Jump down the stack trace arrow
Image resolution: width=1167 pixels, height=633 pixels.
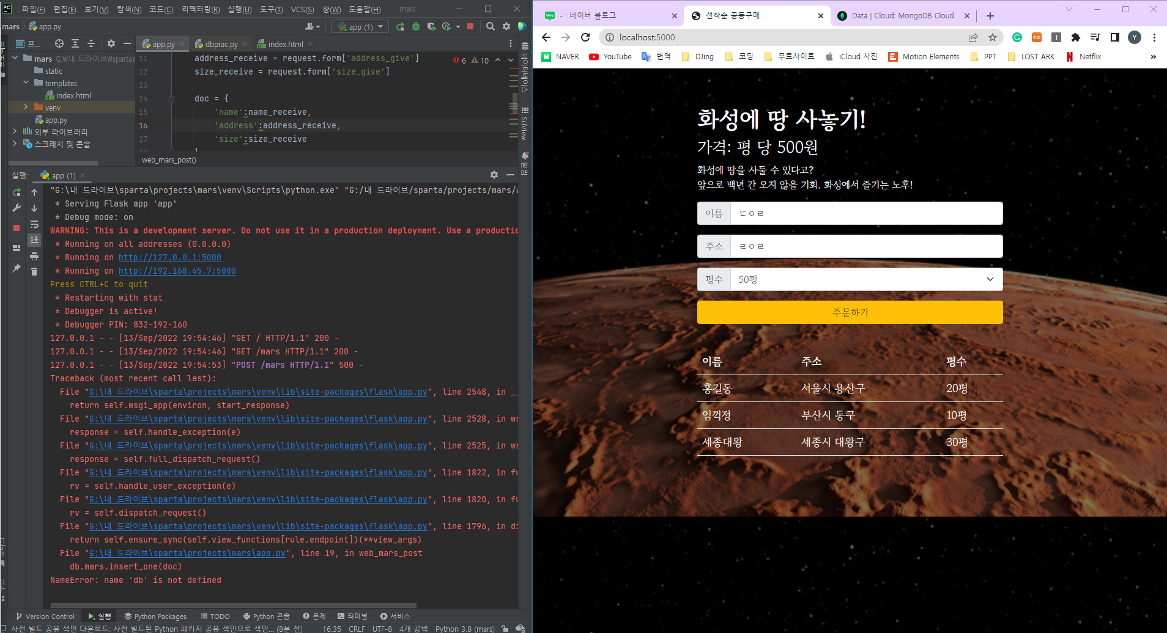click(34, 208)
